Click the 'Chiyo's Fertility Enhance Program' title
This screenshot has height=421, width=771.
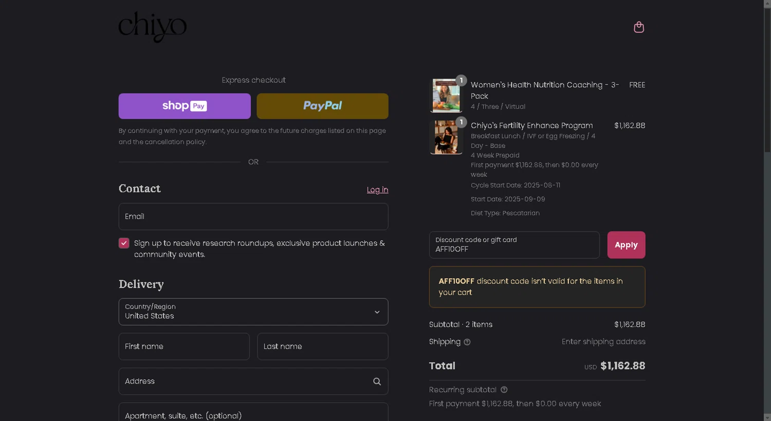tap(532, 126)
